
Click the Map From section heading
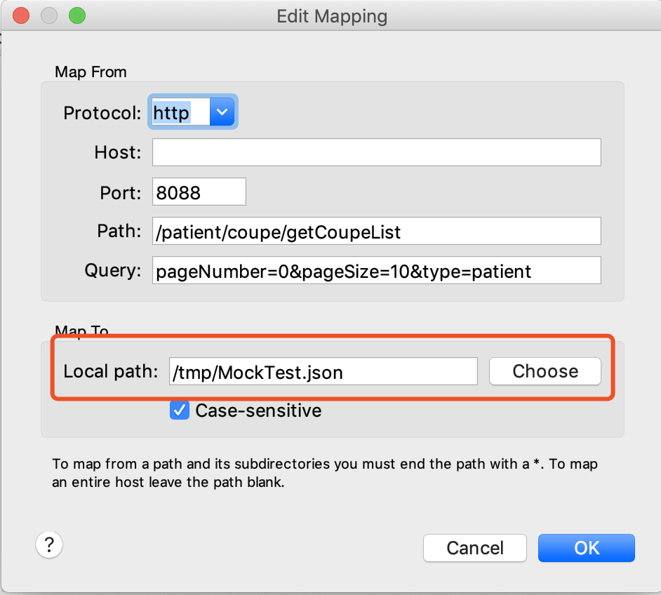click(x=91, y=72)
